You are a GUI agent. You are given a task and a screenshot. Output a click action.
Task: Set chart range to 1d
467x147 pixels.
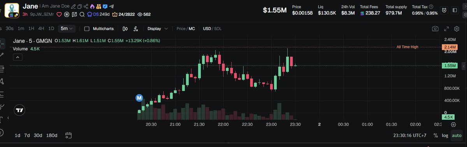[x=18, y=135]
